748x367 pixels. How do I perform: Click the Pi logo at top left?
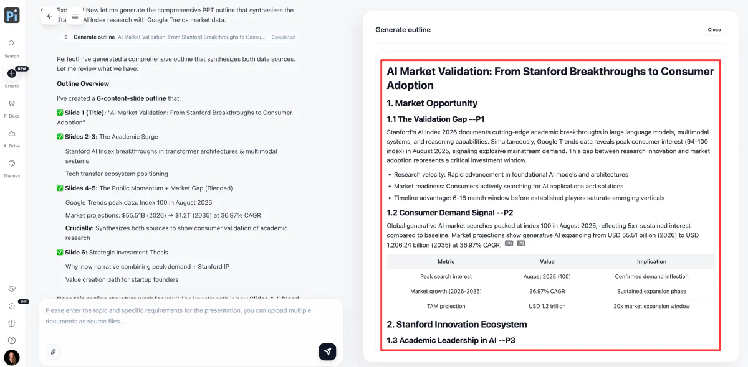[12, 16]
